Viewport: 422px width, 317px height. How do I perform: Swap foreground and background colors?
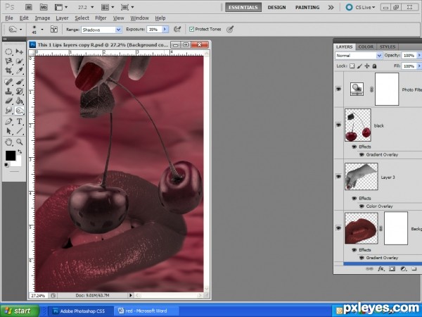pos(20,151)
